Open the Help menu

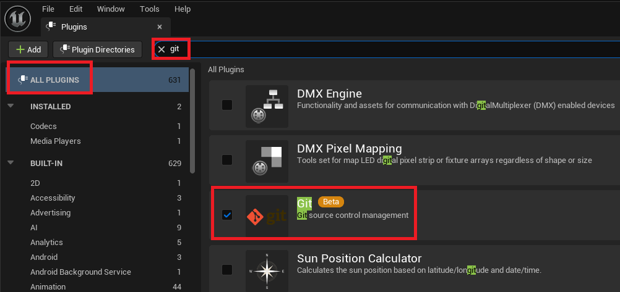pos(183,9)
